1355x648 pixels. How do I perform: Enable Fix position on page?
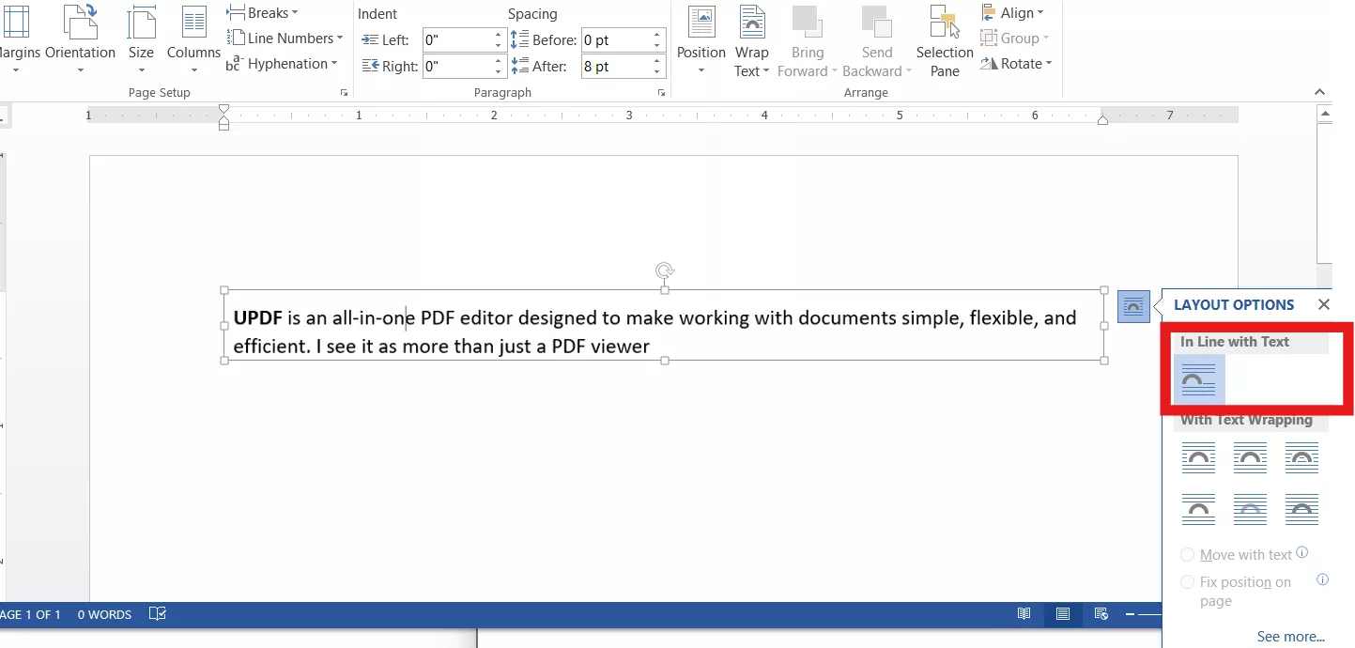click(1187, 582)
